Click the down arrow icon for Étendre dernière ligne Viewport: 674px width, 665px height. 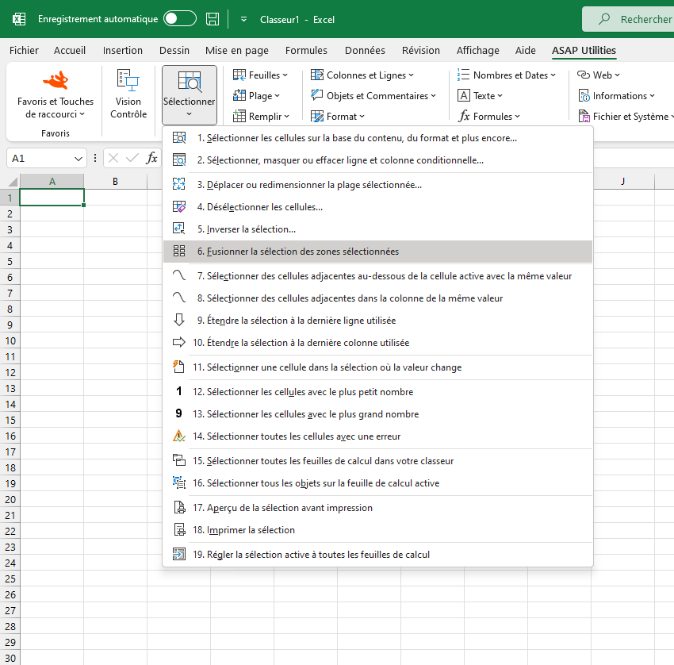tap(179, 320)
